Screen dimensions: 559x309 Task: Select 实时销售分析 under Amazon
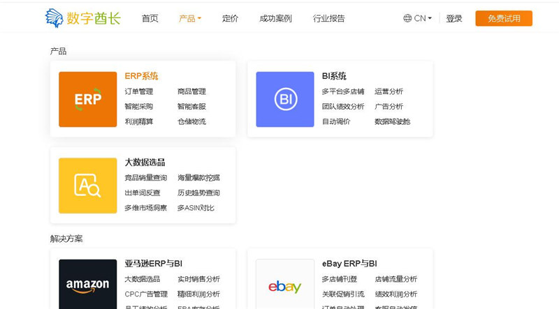point(199,279)
